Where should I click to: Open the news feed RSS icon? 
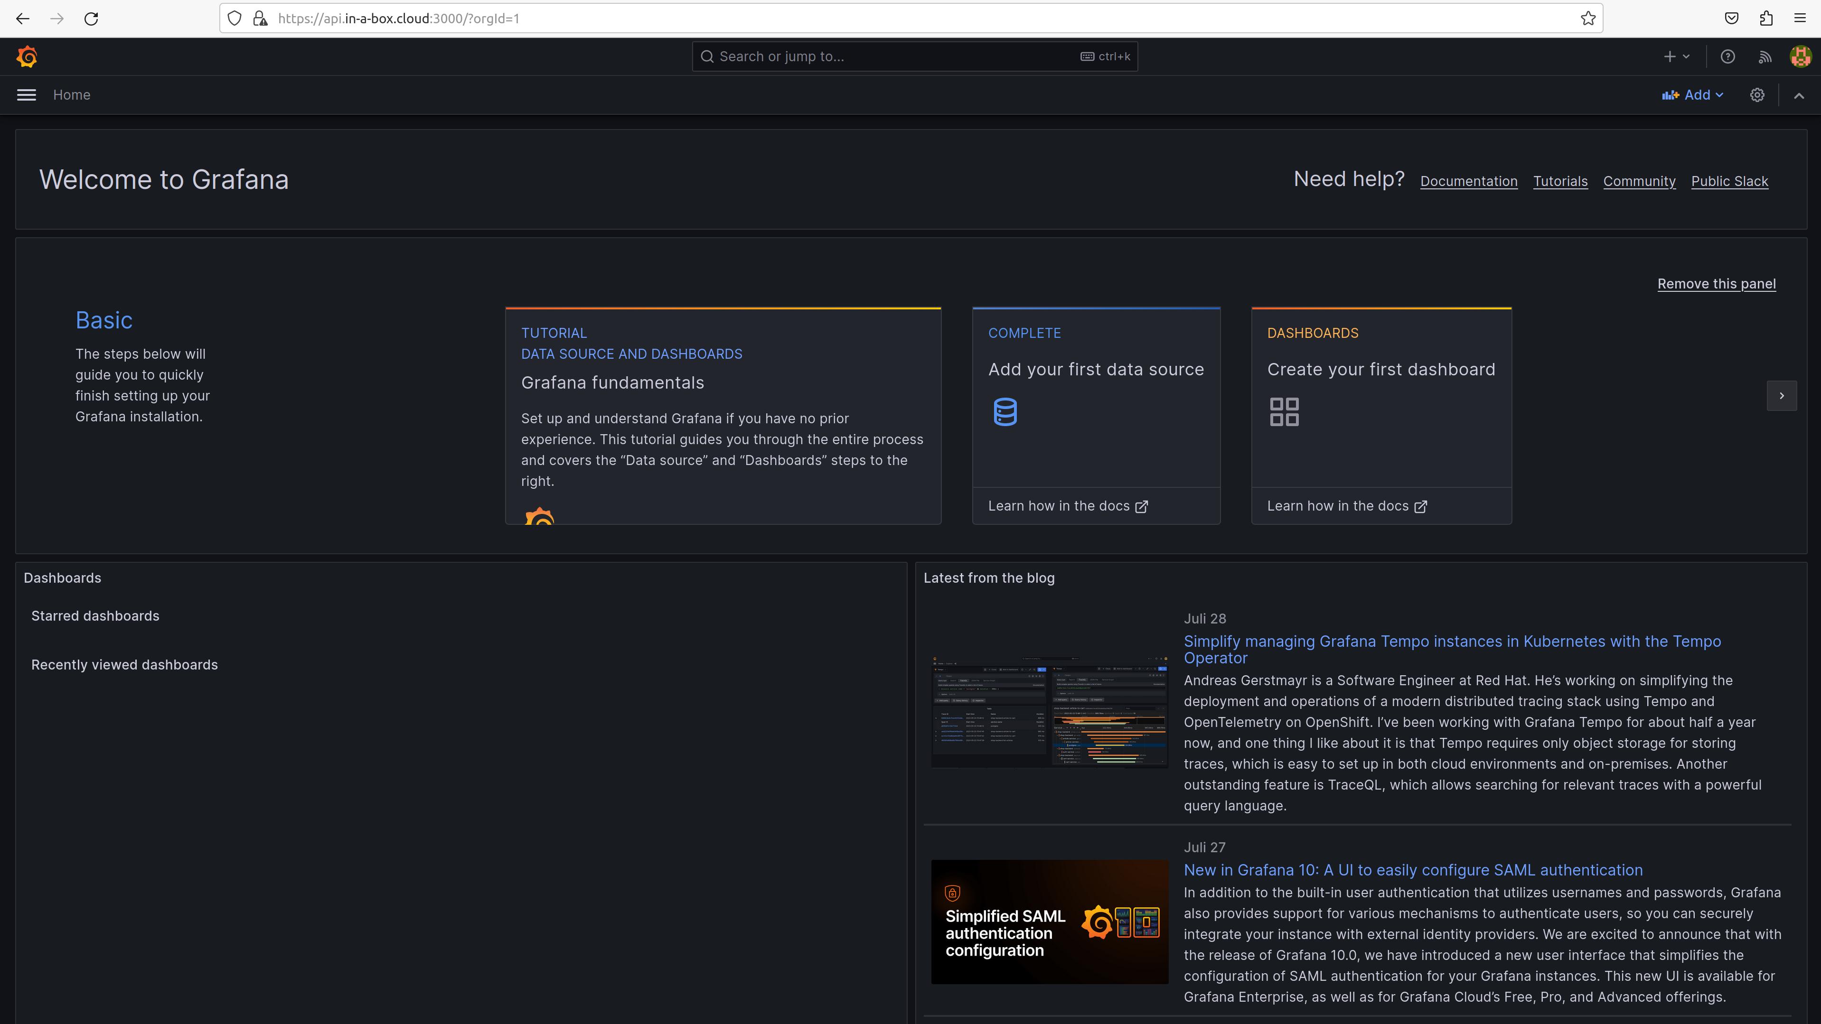[x=1765, y=56]
